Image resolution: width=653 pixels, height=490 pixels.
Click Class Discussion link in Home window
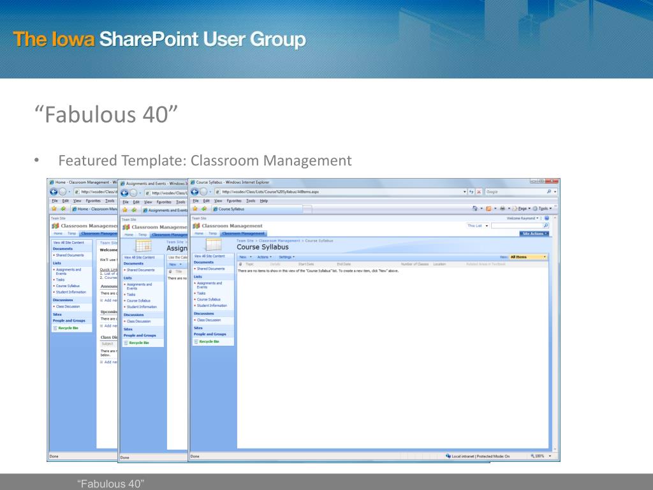68,306
